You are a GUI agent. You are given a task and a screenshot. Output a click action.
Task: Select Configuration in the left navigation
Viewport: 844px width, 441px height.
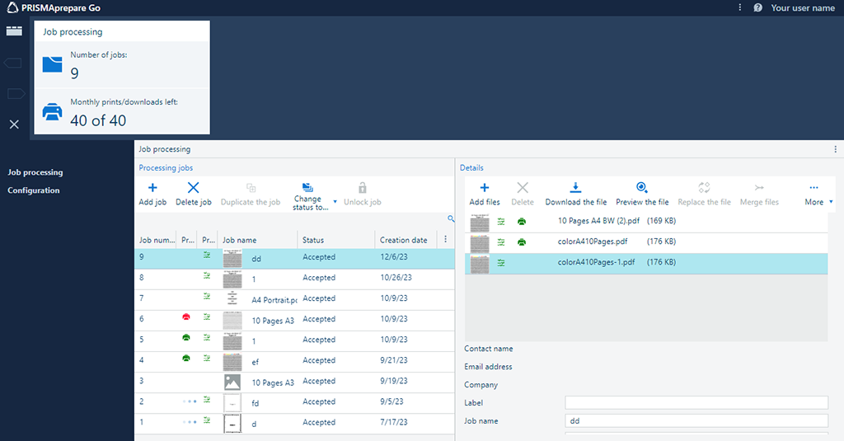pyautogui.click(x=33, y=190)
